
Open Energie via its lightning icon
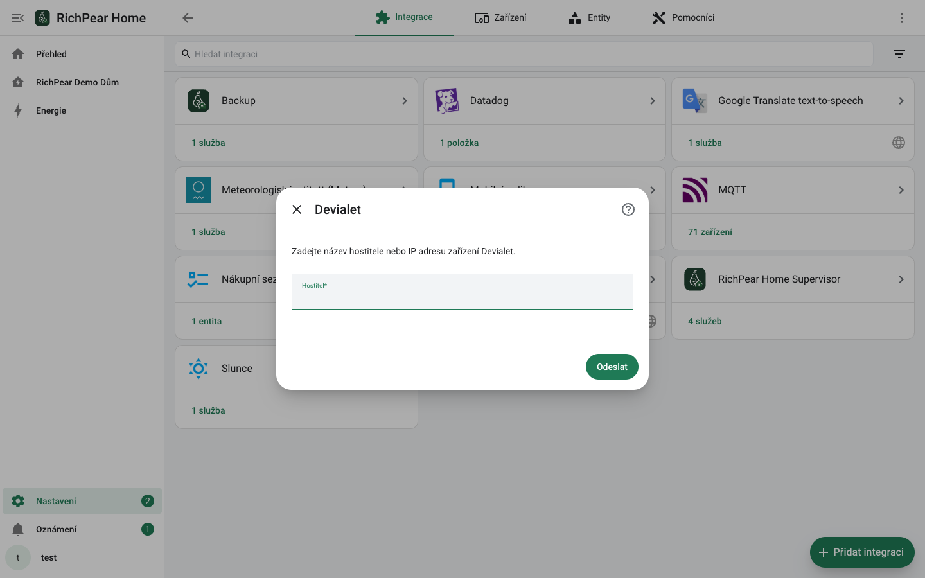18,110
